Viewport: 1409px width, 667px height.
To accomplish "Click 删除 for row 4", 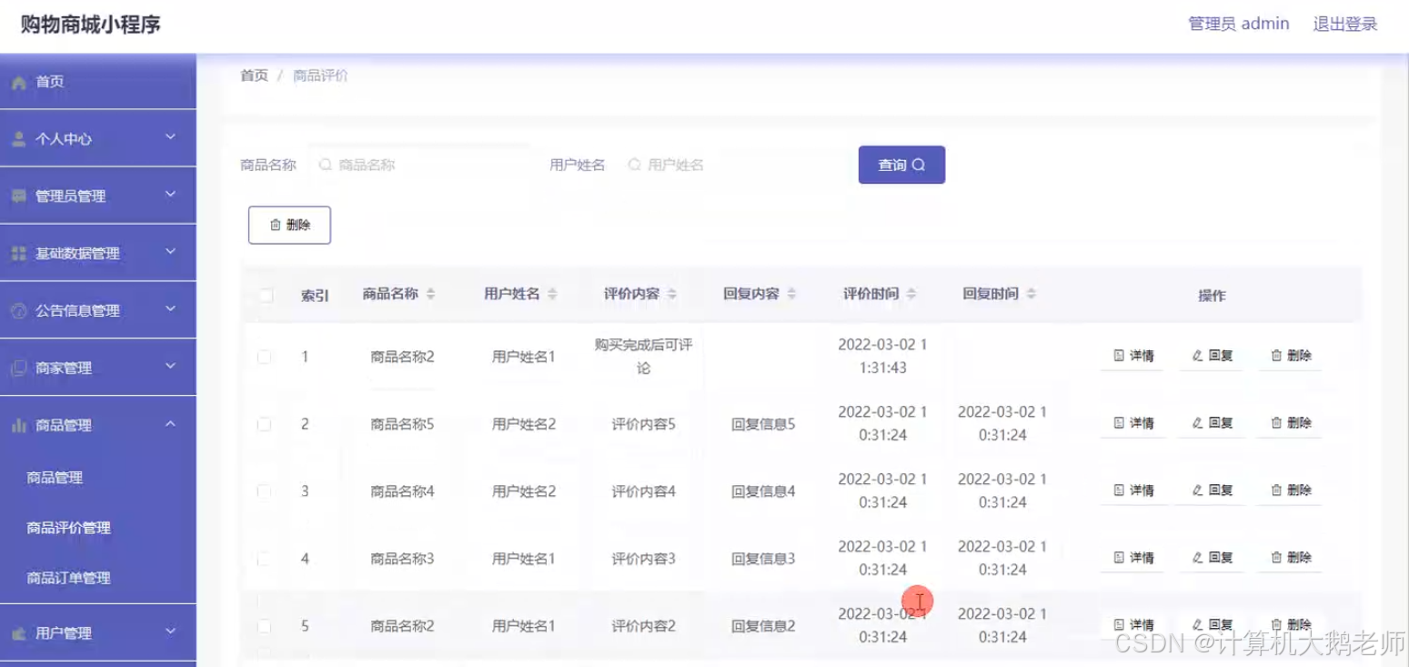I will (x=1290, y=558).
